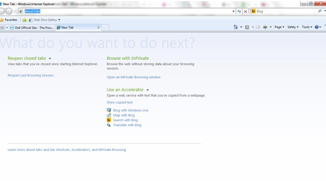Click the Home toolbar icon

[x=235, y=27]
